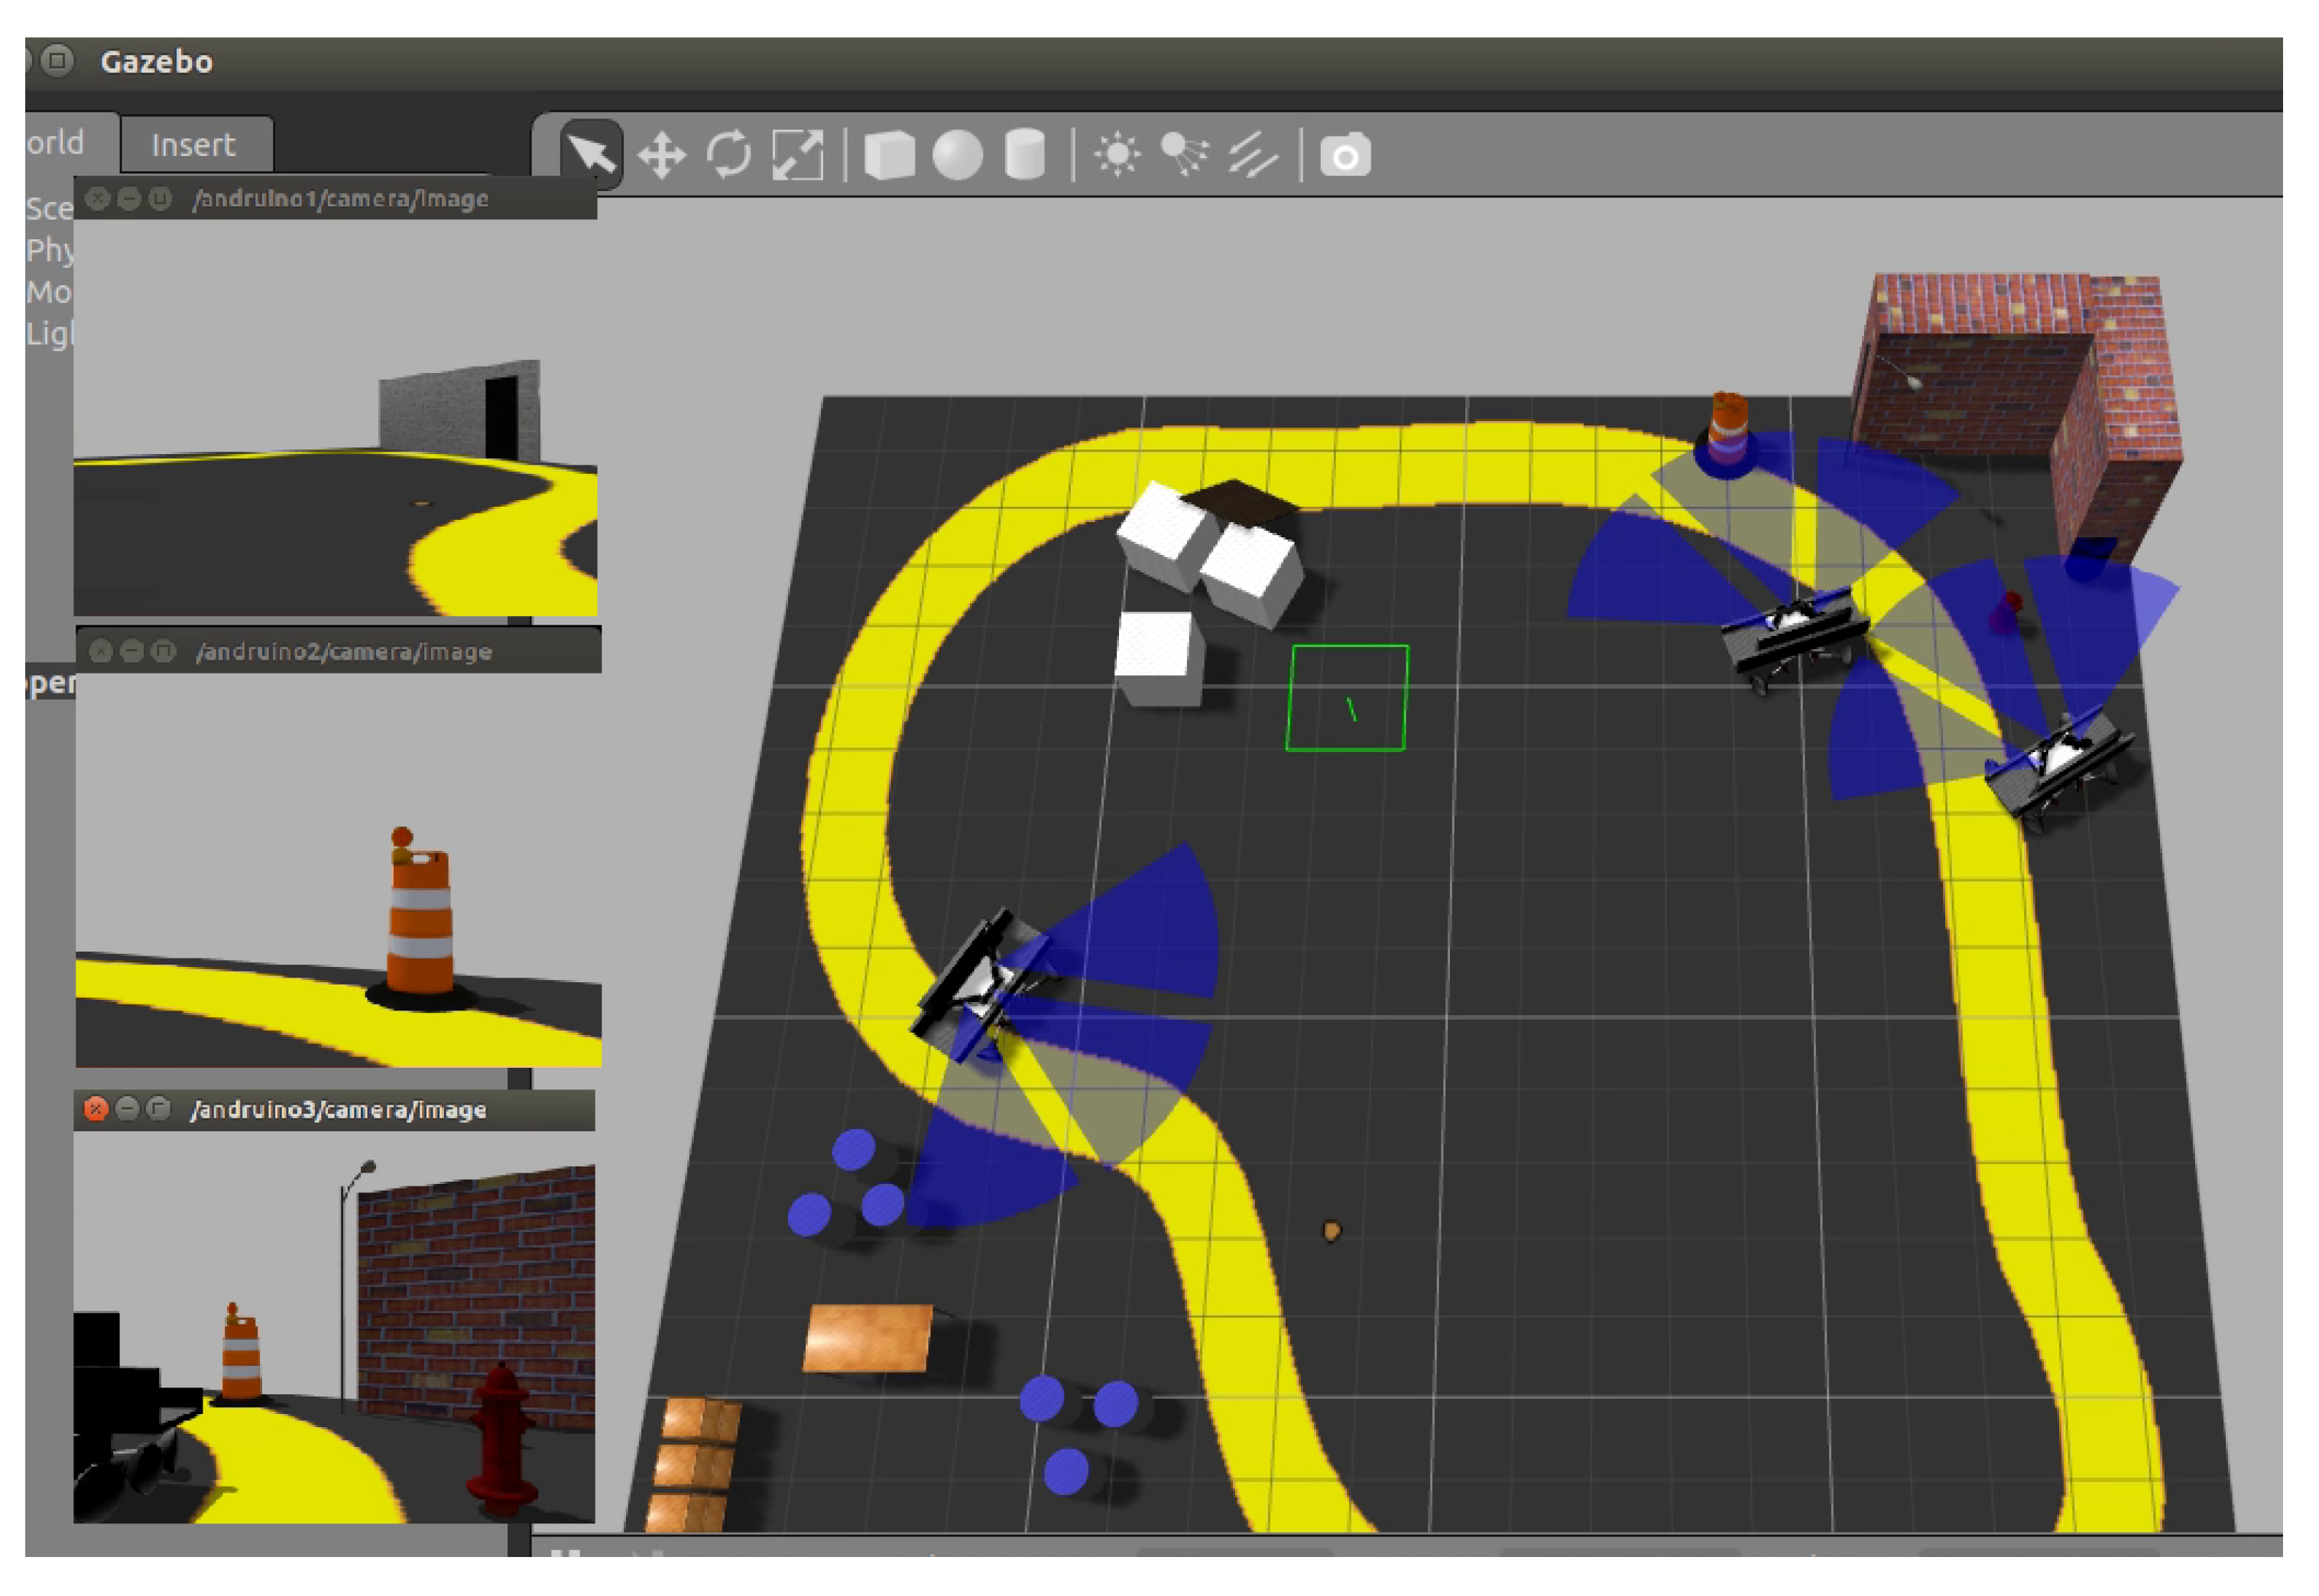Select the Scene tree entry
Viewport: 2319px width, 1596px height.
[x=49, y=208]
